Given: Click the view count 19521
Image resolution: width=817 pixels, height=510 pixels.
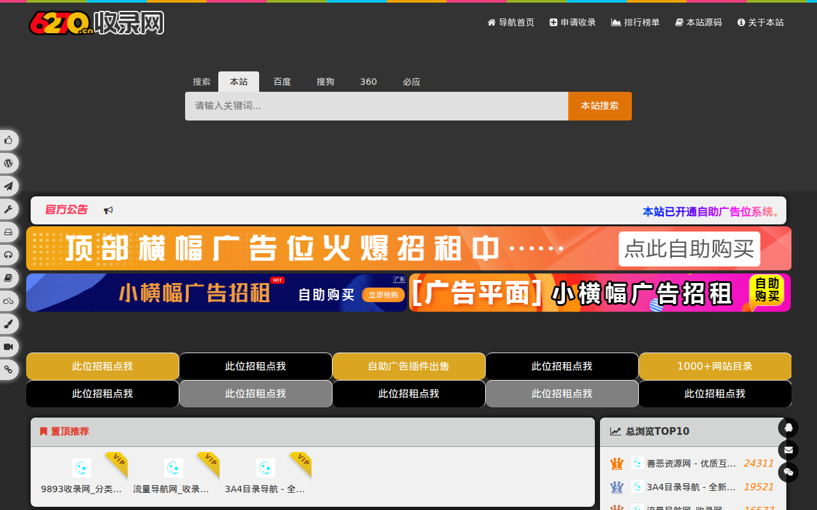Looking at the screenshot, I should tap(758, 487).
